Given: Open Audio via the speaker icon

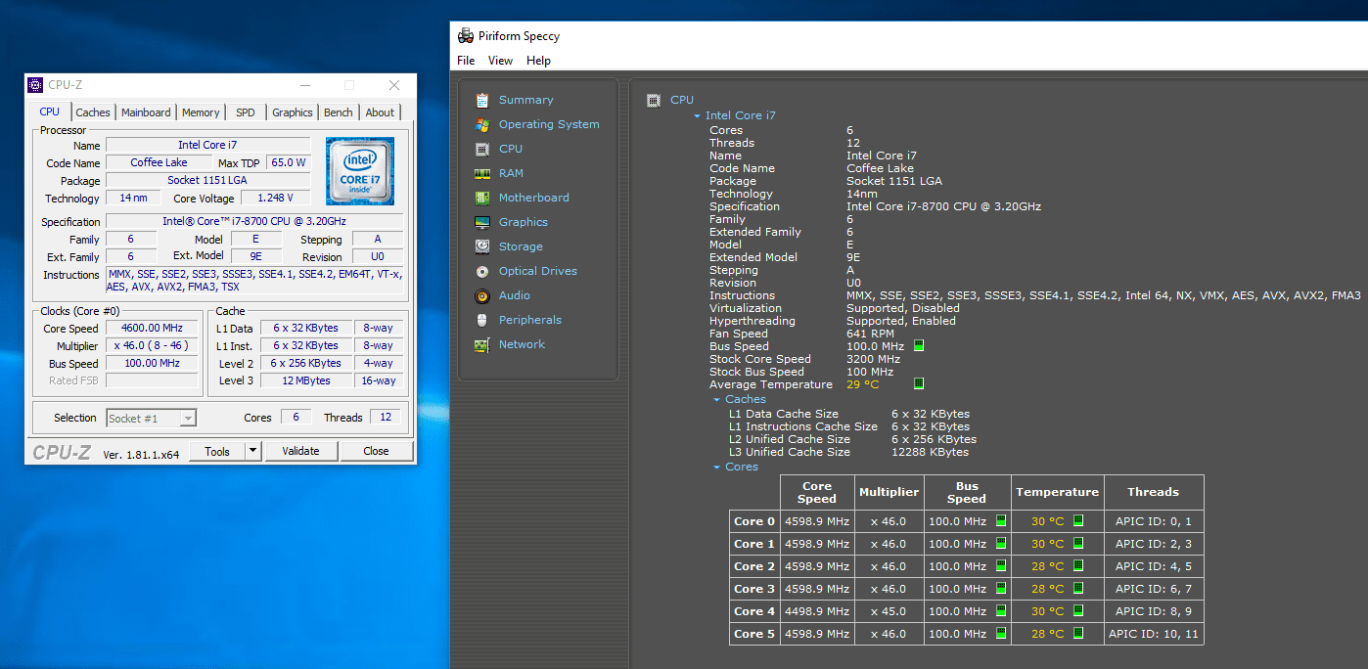Looking at the screenshot, I should (481, 295).
